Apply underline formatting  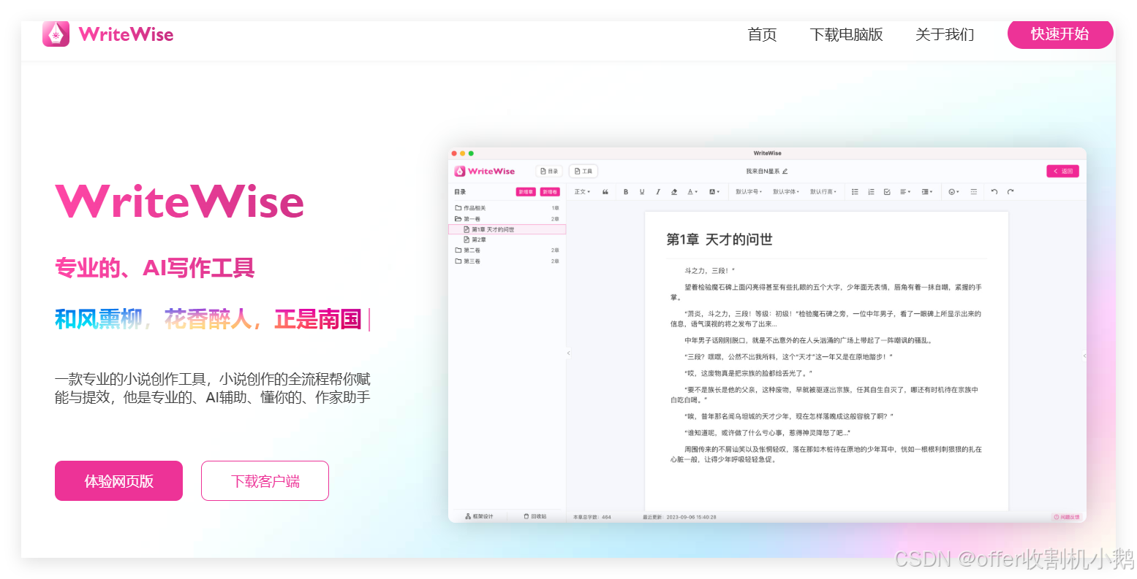point(641,191)
